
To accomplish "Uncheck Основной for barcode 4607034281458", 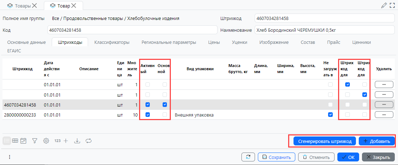I will tap(165, 105).
